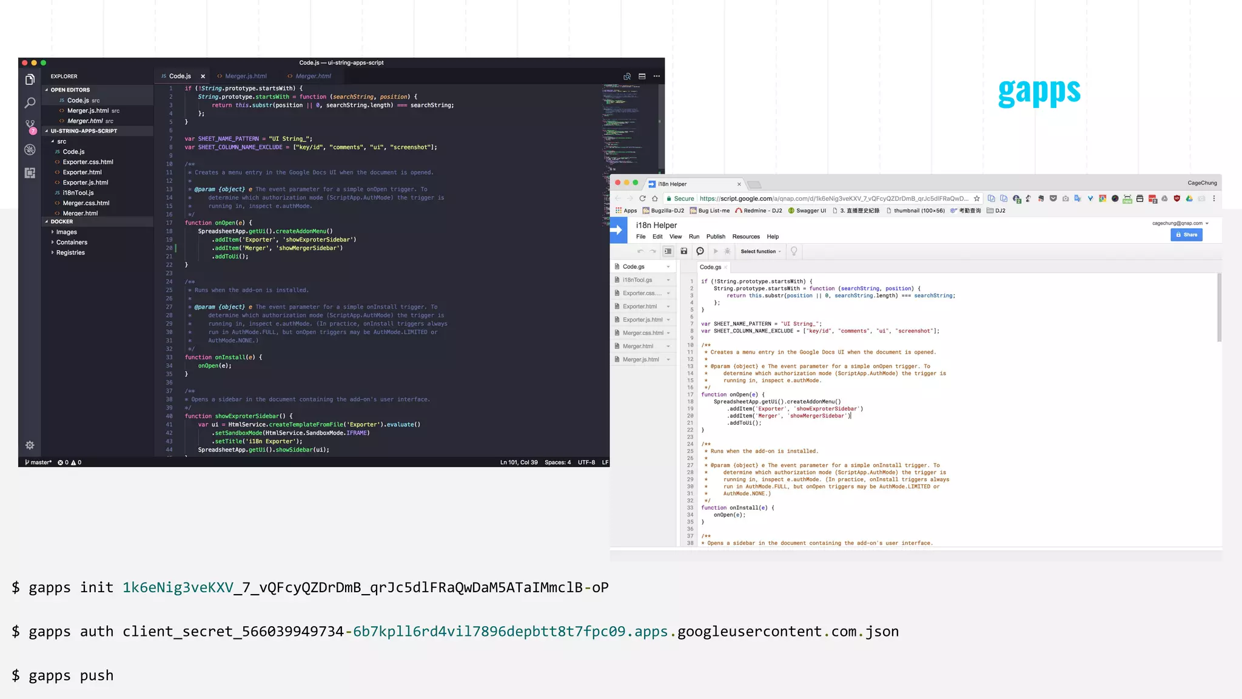Screen dimensions: 1242x699
Task: Click the Pocket extension icon in Chrome
Action: pyautogui.click(x=1053, y=198)
